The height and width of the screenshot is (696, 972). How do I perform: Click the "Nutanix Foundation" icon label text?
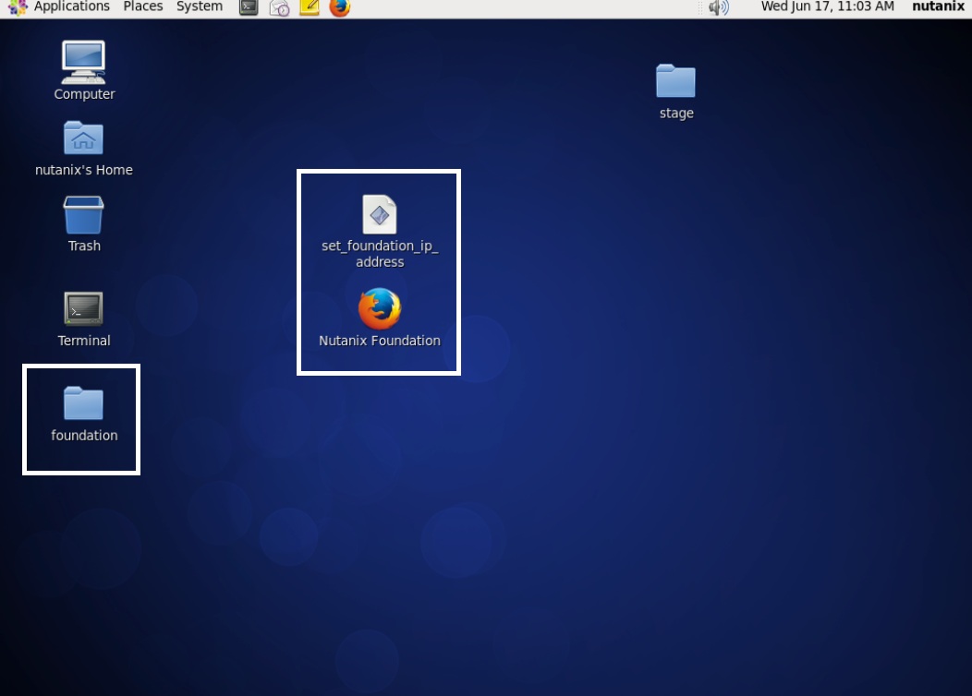tap(379, 341)
